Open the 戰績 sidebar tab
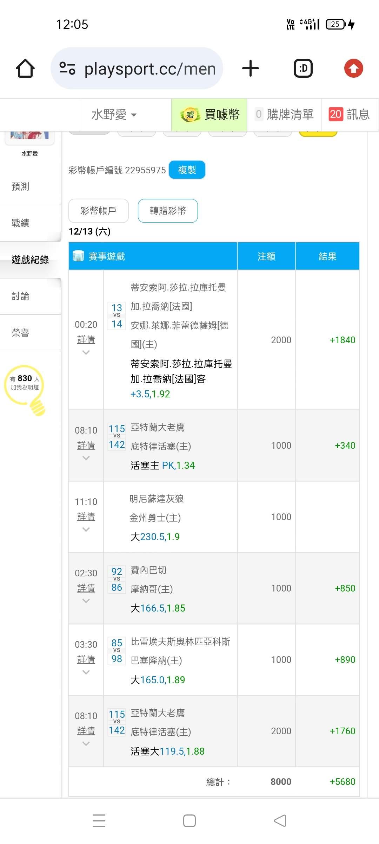 [20, 223]
